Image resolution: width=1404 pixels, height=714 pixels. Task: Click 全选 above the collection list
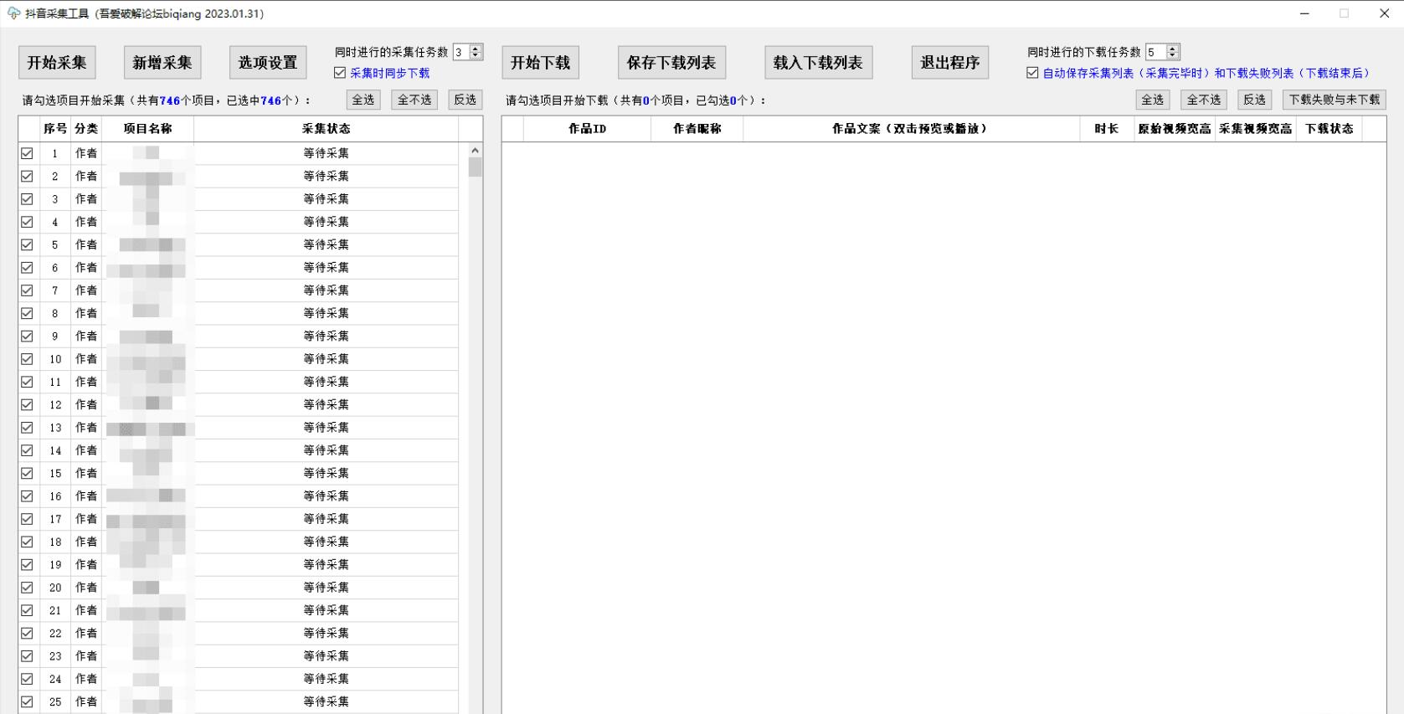pos(363,100)
